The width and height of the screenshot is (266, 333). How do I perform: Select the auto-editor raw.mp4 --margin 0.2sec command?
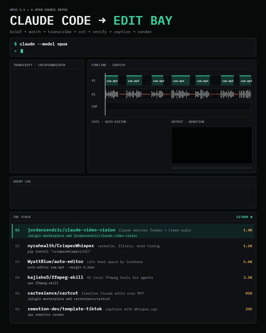(61, 268)
